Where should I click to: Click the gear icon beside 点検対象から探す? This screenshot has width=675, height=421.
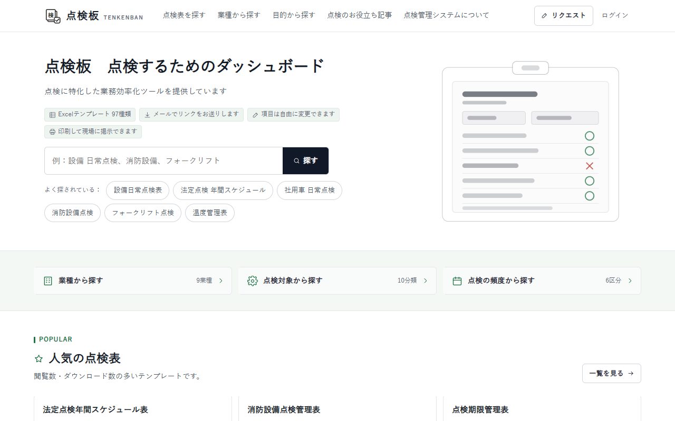click(253, 281)
